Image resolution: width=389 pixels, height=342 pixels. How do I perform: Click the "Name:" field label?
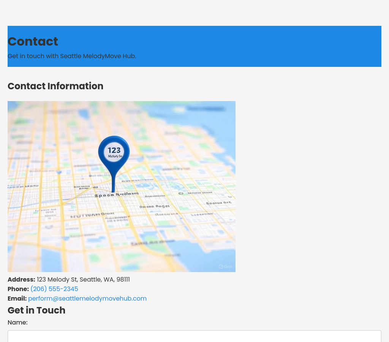pyautogui.click(x=17, y=323)
